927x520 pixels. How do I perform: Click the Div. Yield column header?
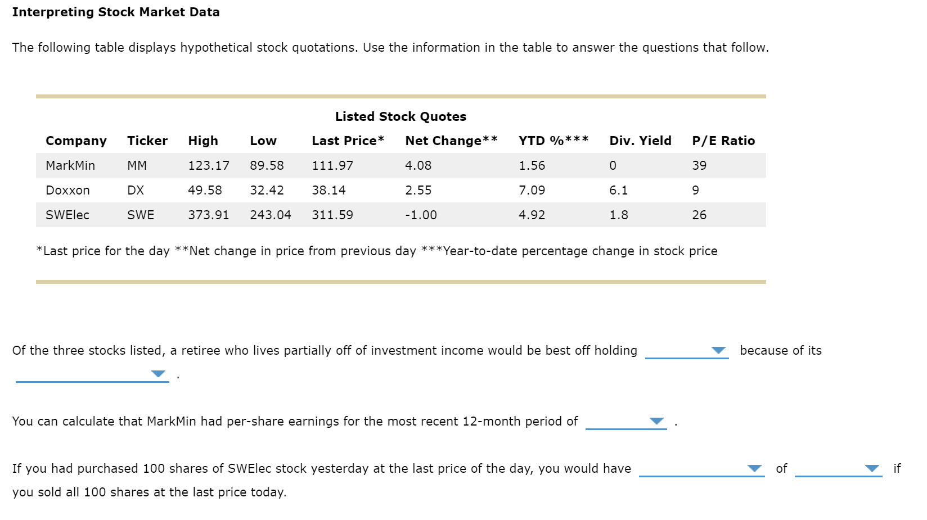(x=640, y=141)
